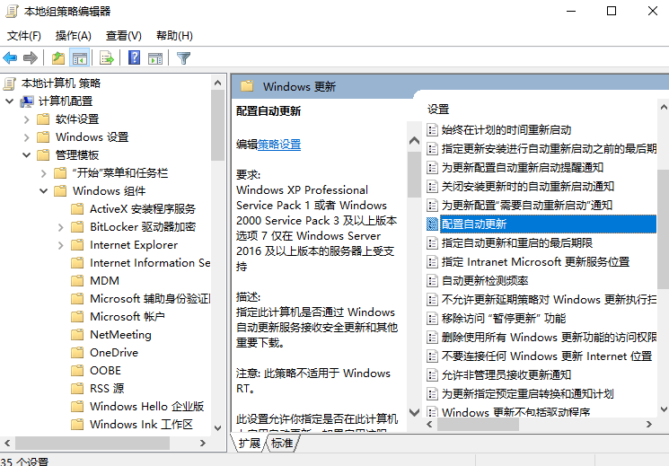The width and height of the screenshot is (669, 466).
Task: Select policy 指定 Intranet Microsoft 更新服务位置
Action: 535,262
